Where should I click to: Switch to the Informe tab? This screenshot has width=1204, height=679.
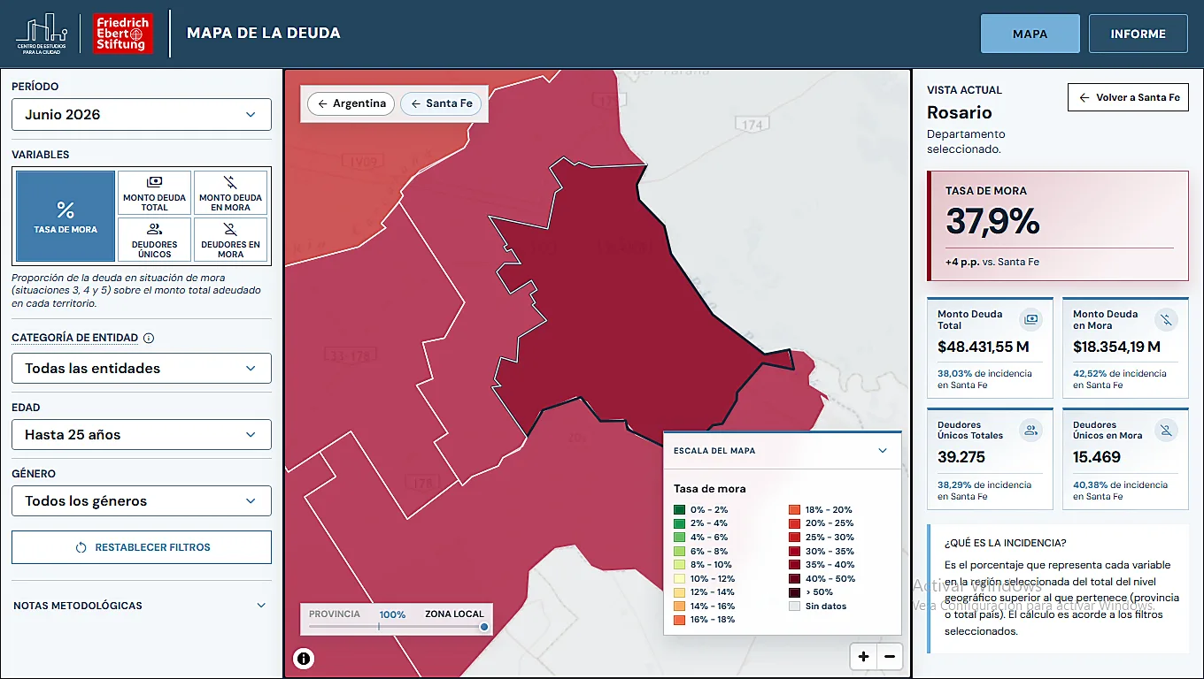click(x=1138, y=34)
